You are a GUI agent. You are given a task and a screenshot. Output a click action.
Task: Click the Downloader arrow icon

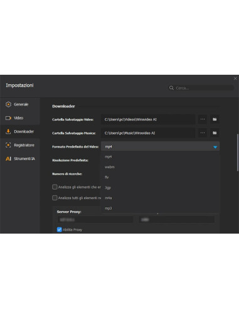click(x=8, y=131)
